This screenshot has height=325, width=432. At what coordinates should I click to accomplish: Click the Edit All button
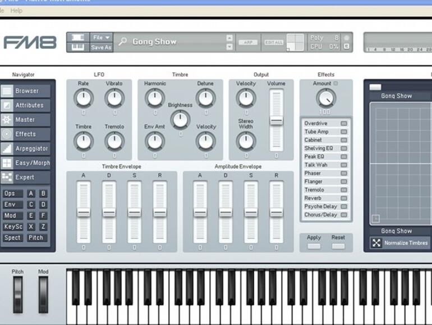(274, 42)
